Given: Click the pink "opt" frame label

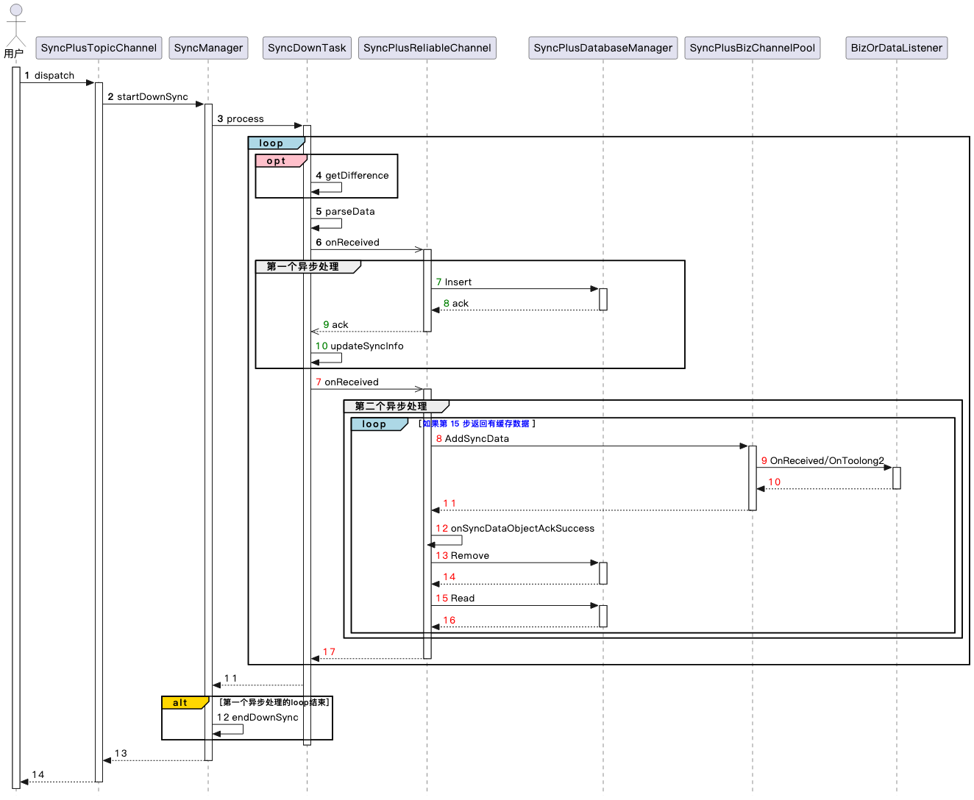Looking at the screenshot, I should tap(280, 161).
